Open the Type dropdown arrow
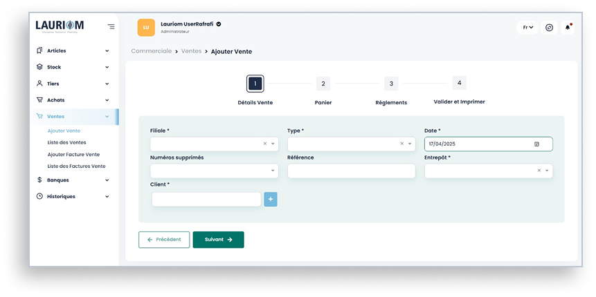The width and height of the screenshot is (596, 297). coord(410,144)
